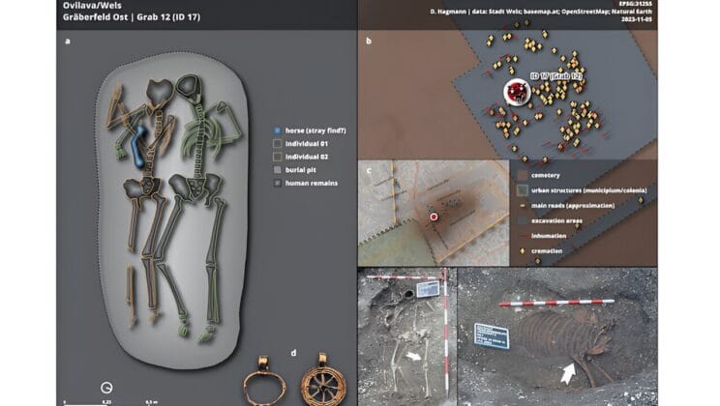Click the red location marker in map c
The image size is (720, 406).
(434, 217)
